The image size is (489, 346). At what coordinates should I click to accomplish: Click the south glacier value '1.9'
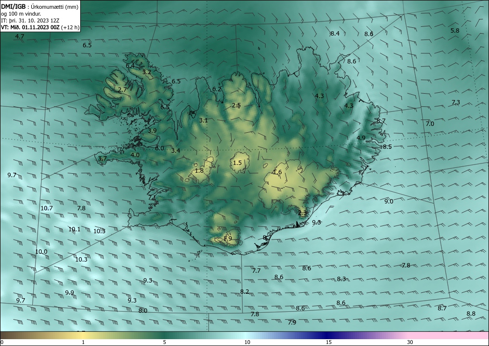228,238
